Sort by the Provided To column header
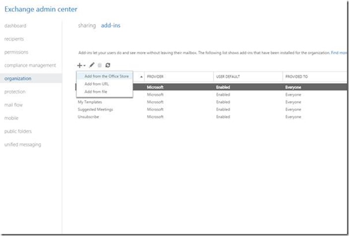 point(296,77)
